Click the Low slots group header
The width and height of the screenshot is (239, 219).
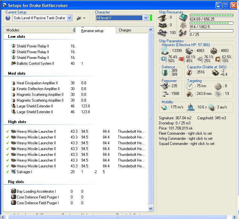[17, 37]
